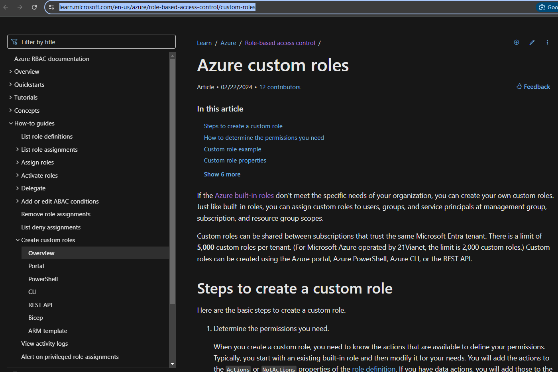Open the role definition link
Viewport: 558px width, 372px height.
coord(374,368)
